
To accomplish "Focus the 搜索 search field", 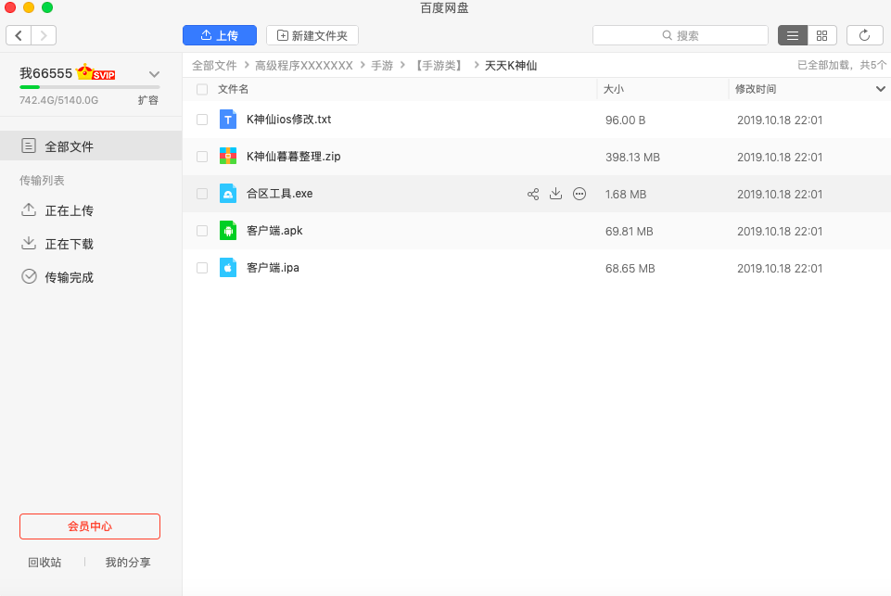I will [681, 35].
